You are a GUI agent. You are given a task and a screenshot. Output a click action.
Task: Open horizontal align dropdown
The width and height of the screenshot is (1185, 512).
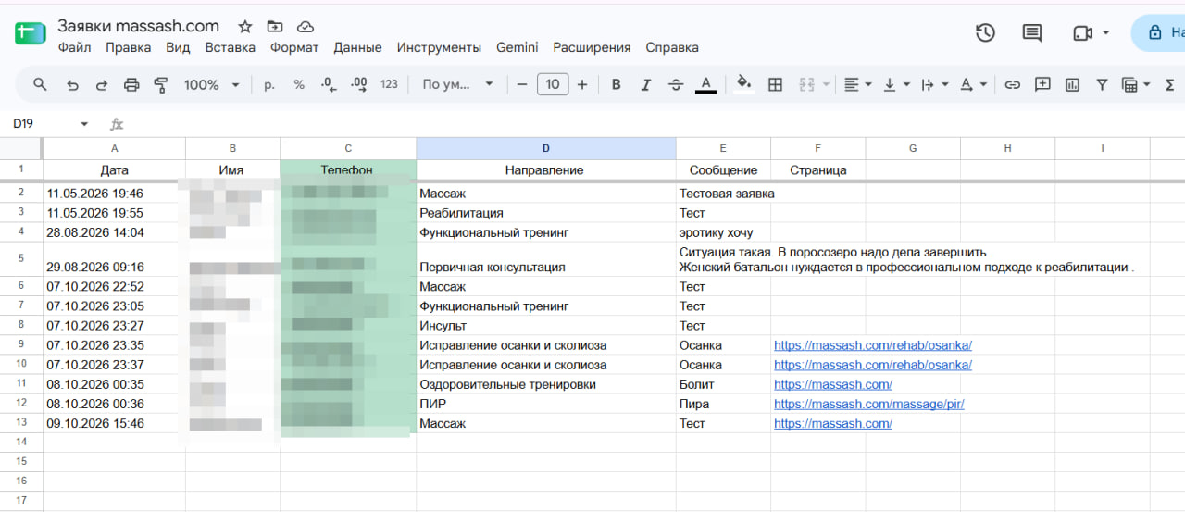[x=858, y=84]
